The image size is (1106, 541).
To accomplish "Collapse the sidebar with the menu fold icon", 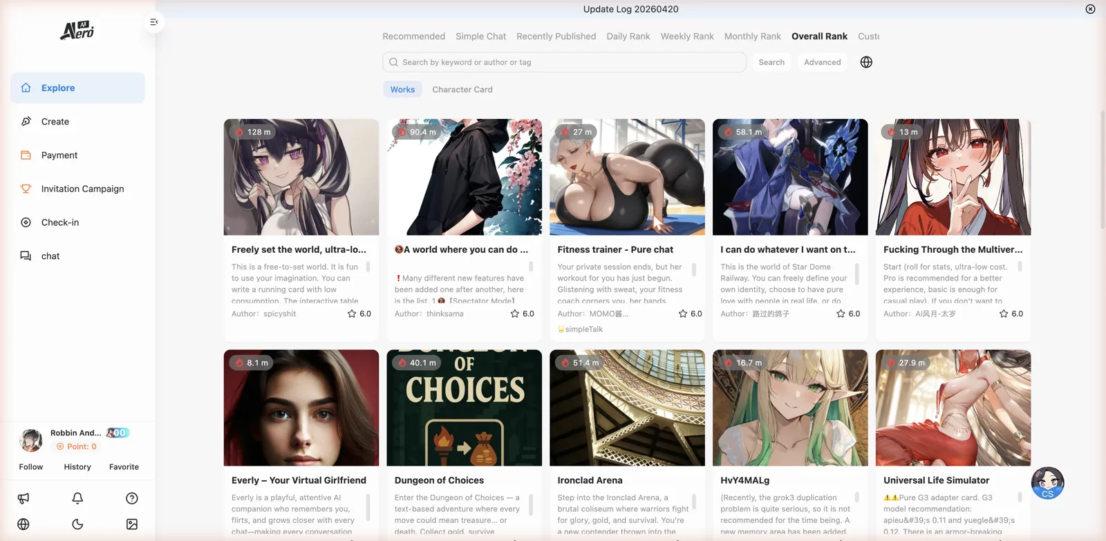I will click(153, 22).
